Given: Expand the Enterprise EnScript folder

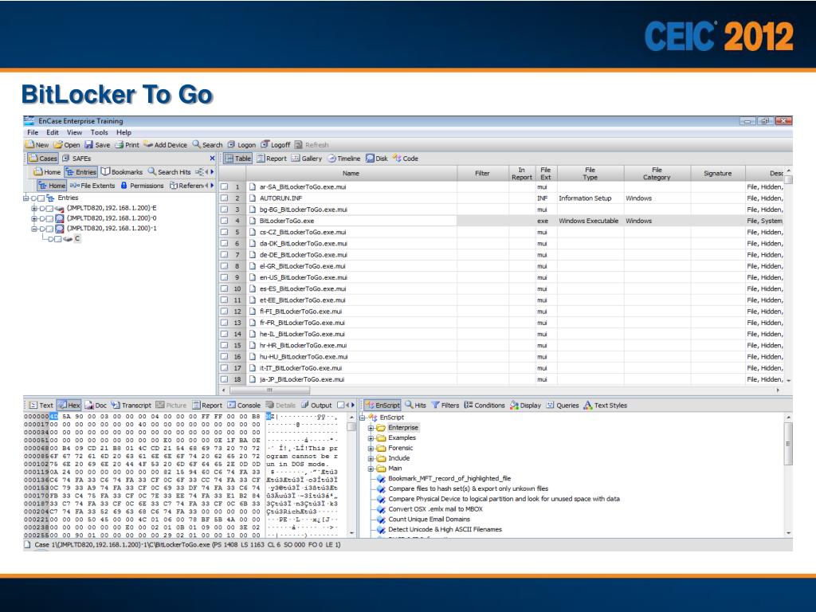Looking at the screenshot, I should (x=371, y=428).
